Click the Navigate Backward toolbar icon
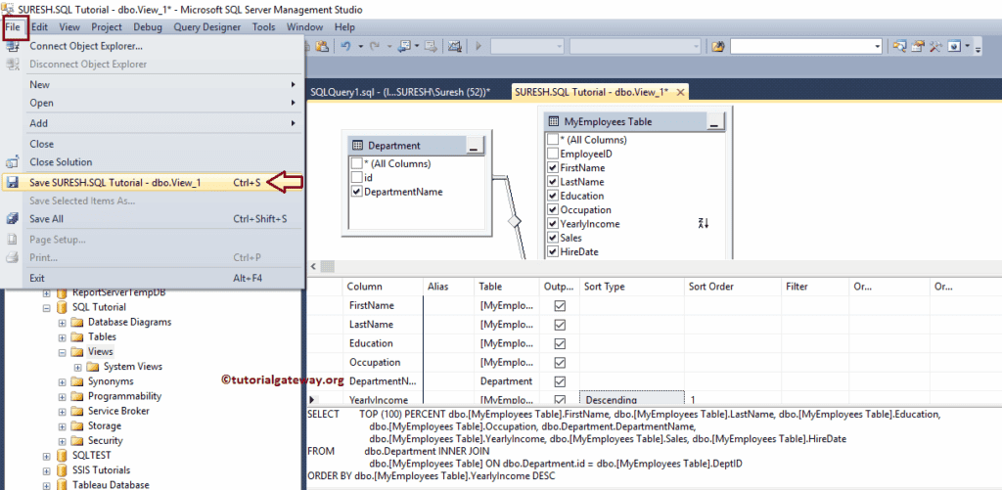1002x490 pixels. (x=404, y=46)
